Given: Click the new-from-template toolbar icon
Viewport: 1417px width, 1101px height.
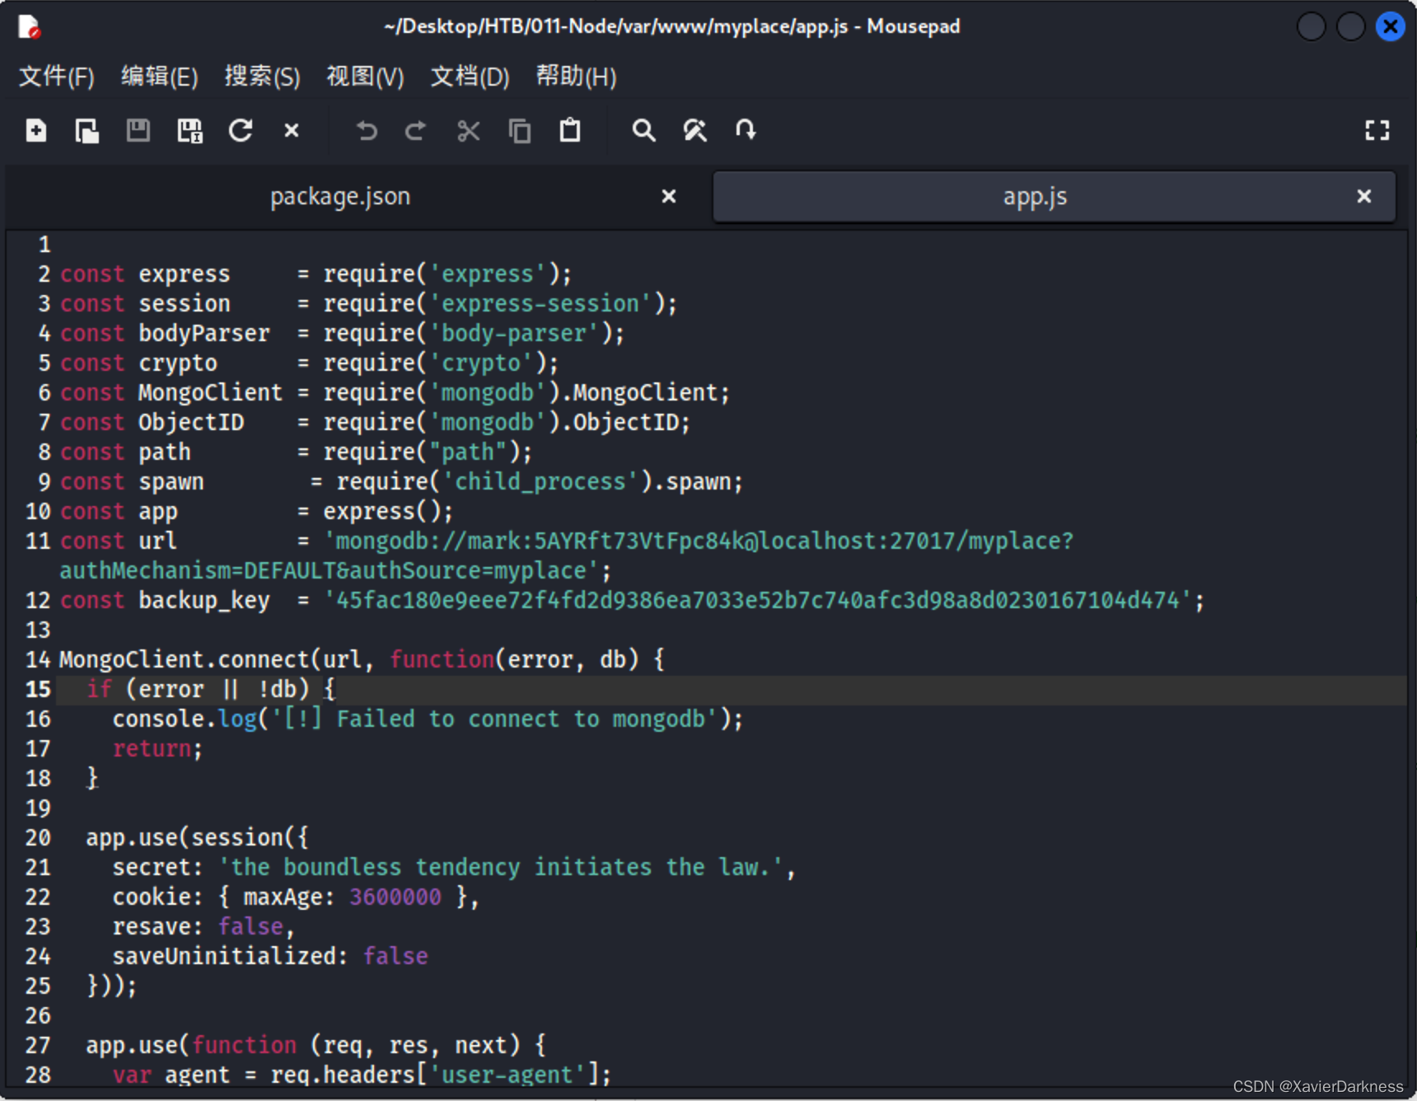Looking at the screenshot, I should pyautogui.click(x=87, y=130).
